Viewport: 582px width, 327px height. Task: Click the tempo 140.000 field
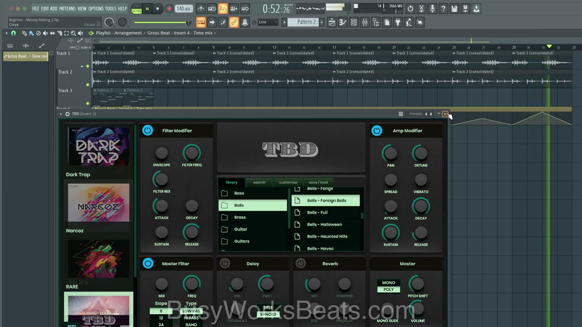point(183,9)
